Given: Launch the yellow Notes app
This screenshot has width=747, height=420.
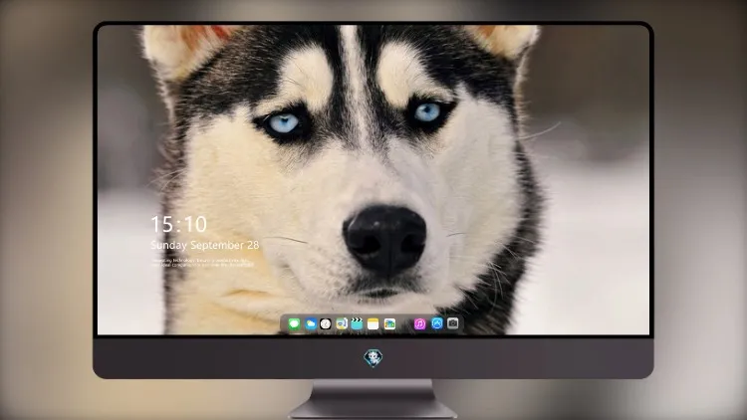Looking at the screenshot, I should point(373,324).
